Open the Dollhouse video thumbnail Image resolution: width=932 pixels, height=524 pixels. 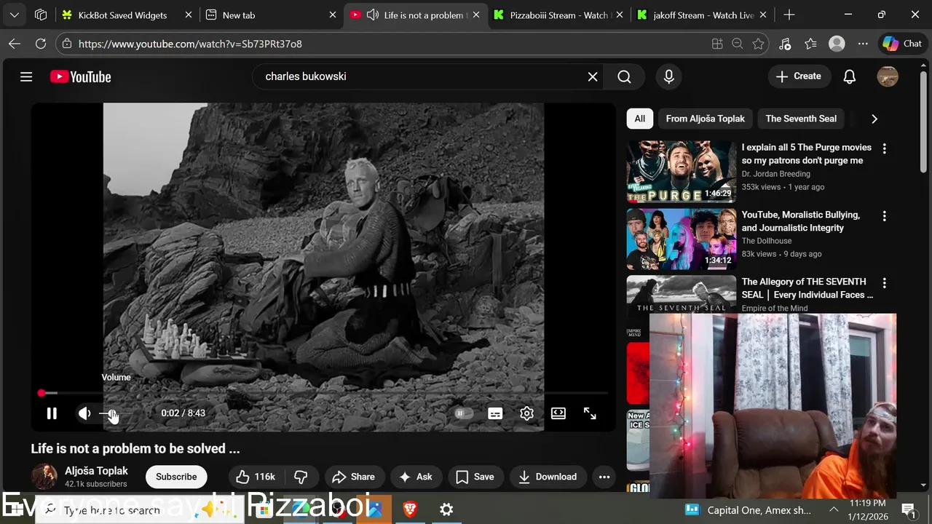[x=682, y=239]
